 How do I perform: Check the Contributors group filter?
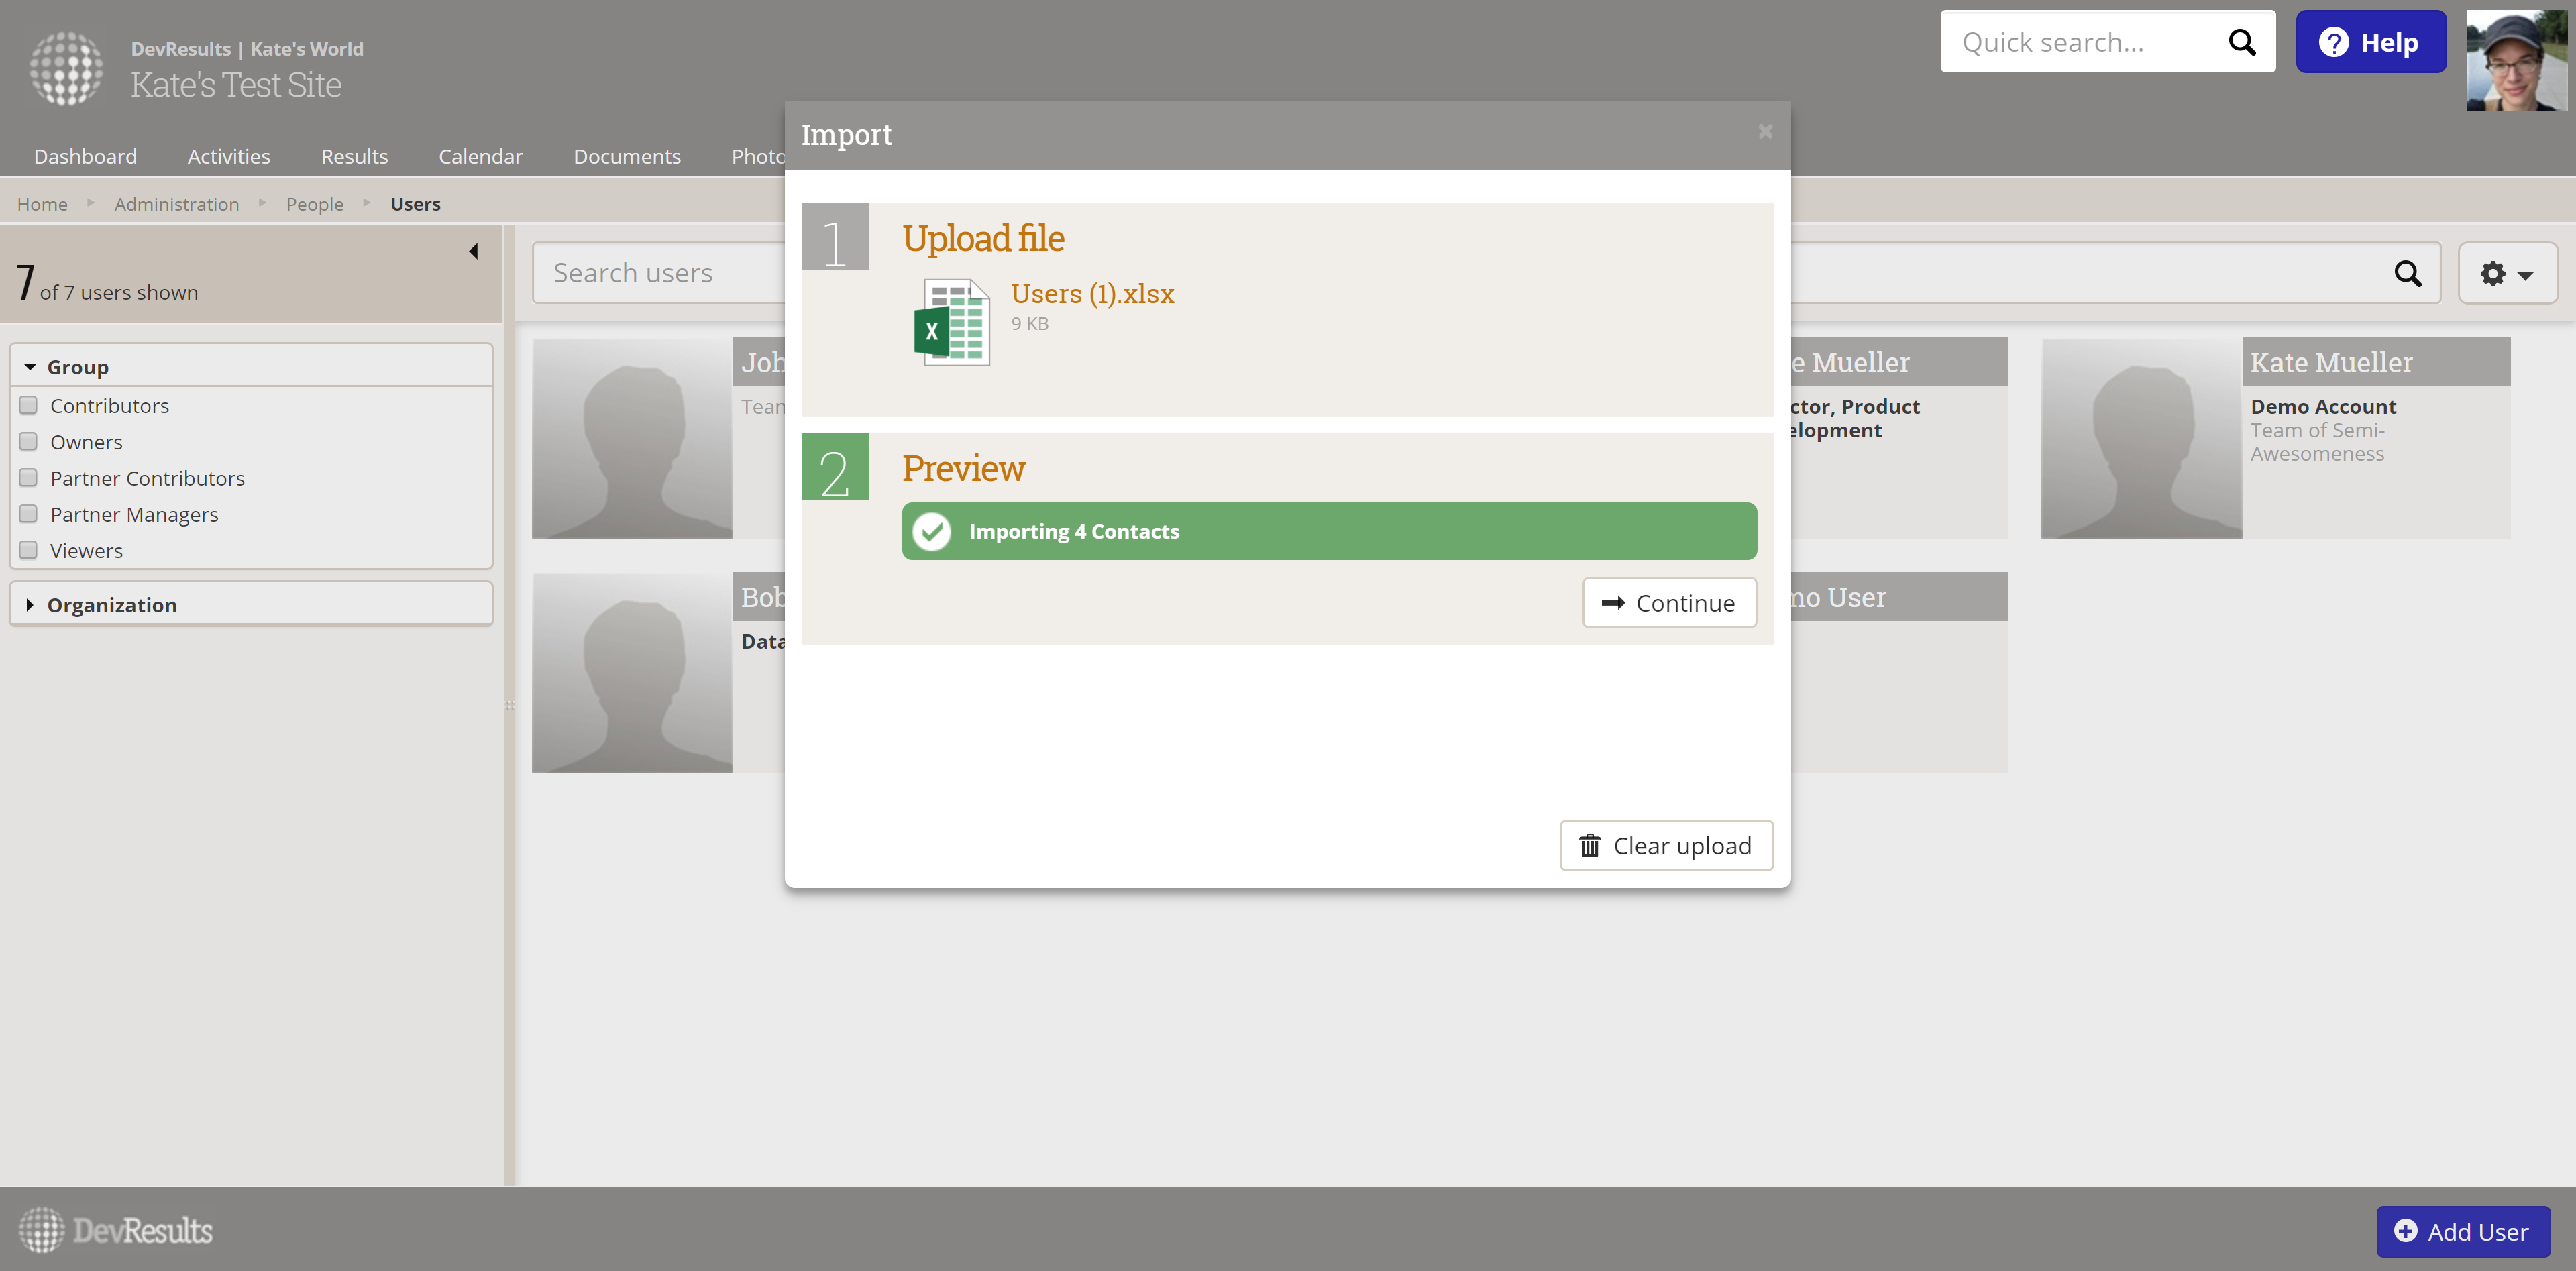click(29, 405)
